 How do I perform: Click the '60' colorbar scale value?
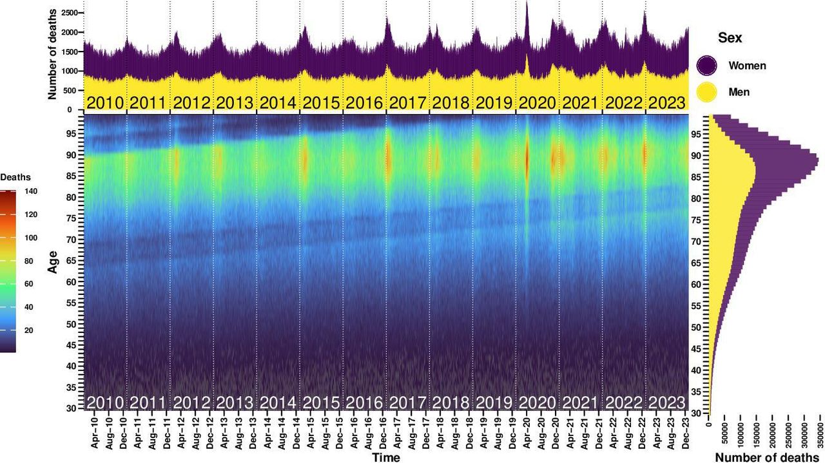tap(29, 284)
